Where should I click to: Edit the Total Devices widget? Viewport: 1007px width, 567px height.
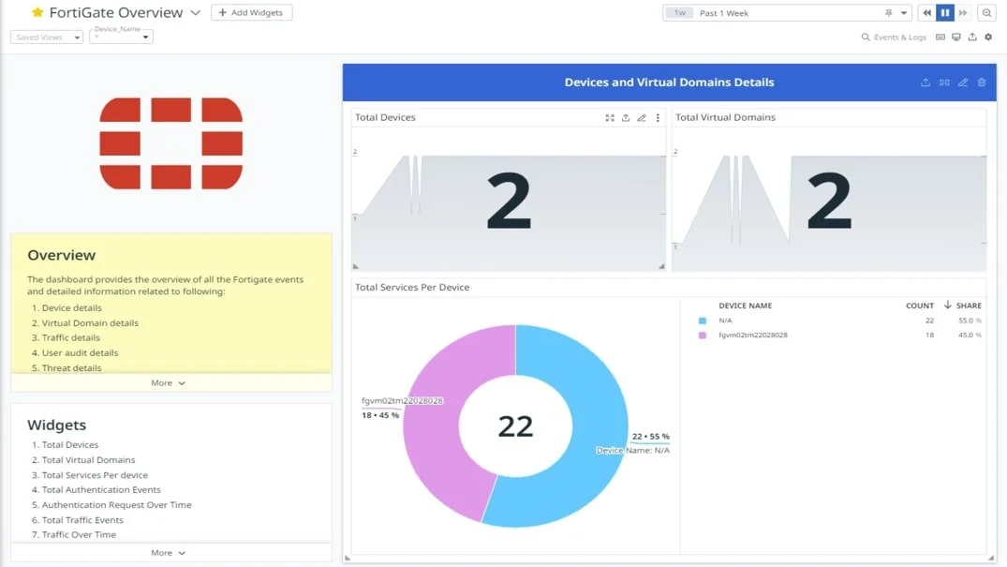pos(642,117)
